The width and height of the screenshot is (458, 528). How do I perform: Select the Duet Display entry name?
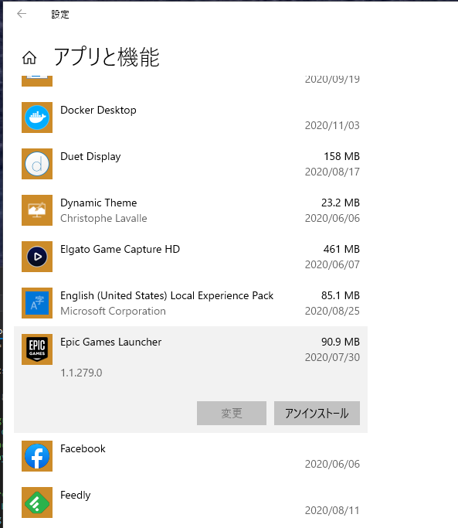[x=90, y=157]
